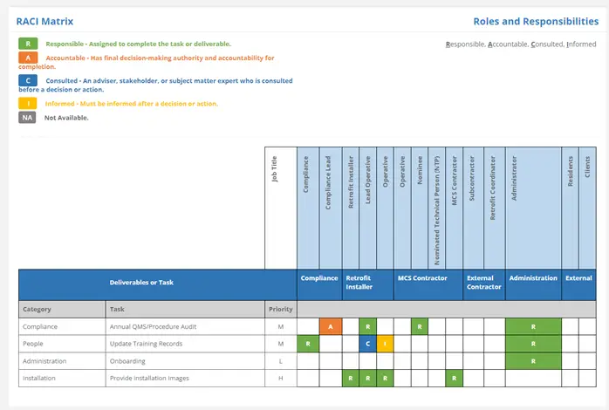This screenshot has height=410, width=609.
Task: Click the Task column header
Action: [185, 309]
